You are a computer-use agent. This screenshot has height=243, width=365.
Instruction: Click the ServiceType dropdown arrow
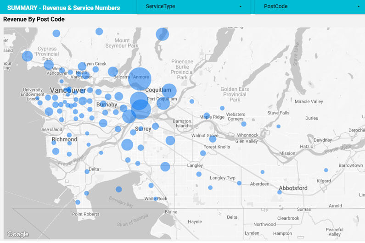pyautogui.click(x=241, y=6)
